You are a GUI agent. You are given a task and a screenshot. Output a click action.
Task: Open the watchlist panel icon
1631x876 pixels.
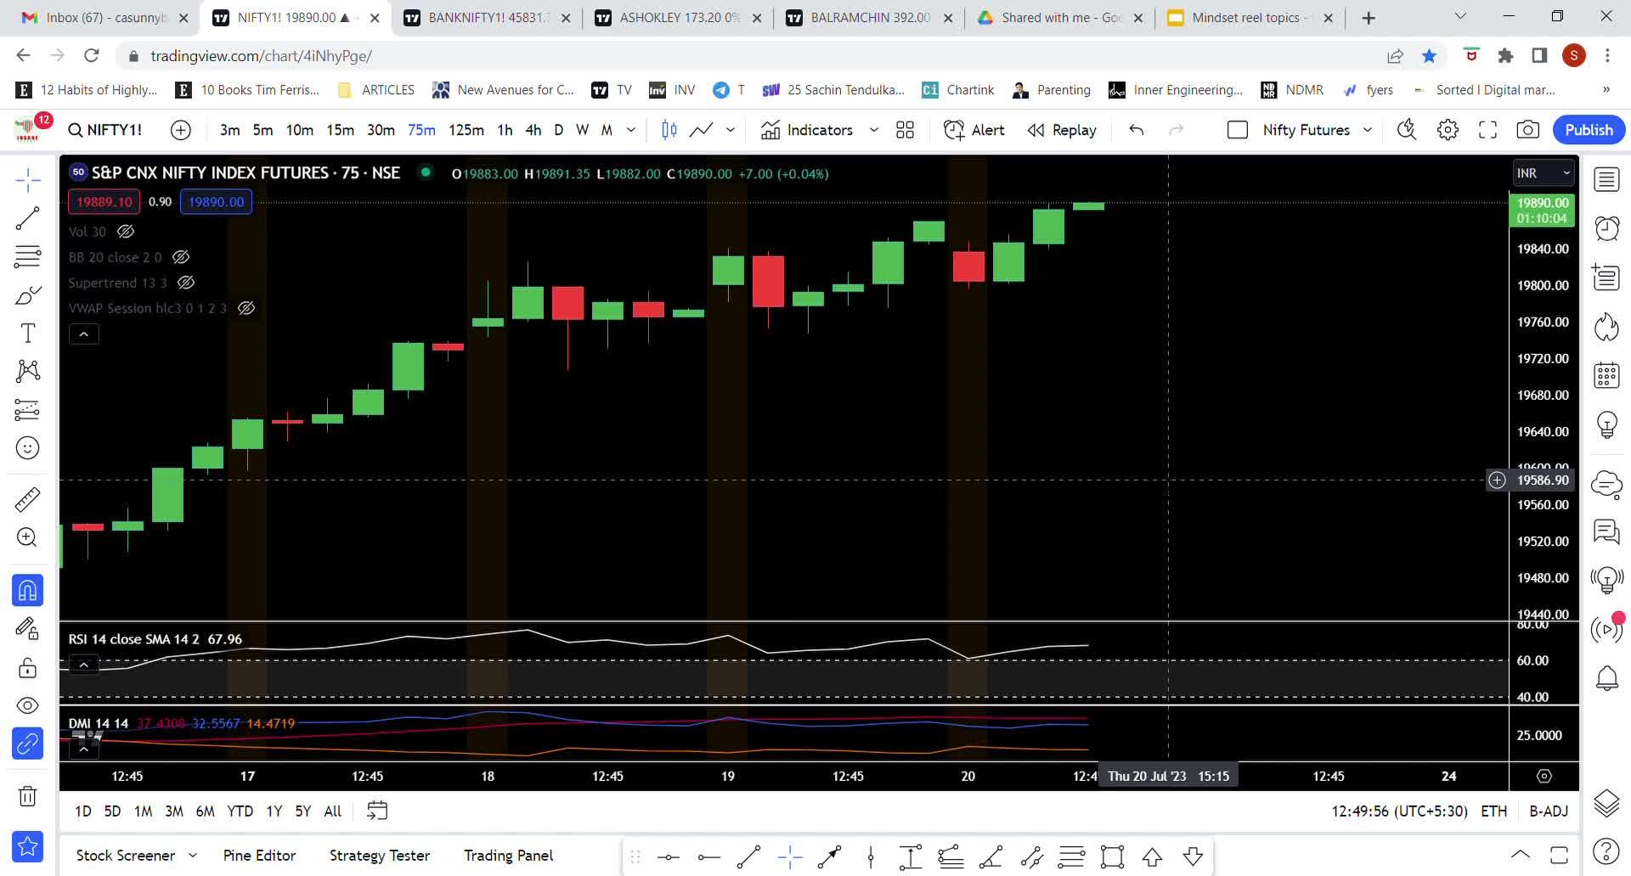click(x=1606, y=180)
